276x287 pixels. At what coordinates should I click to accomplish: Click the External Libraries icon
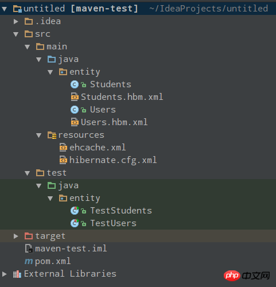coord(17,274)
